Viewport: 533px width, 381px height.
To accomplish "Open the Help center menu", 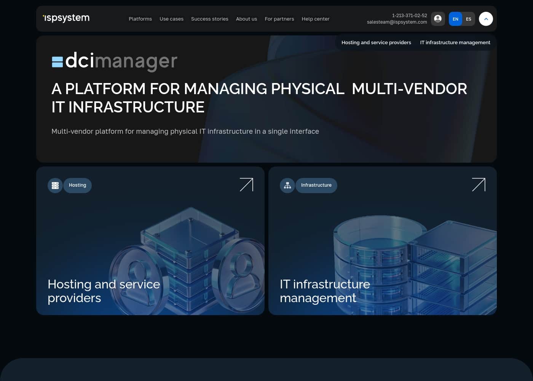I will tap(316, 19).
